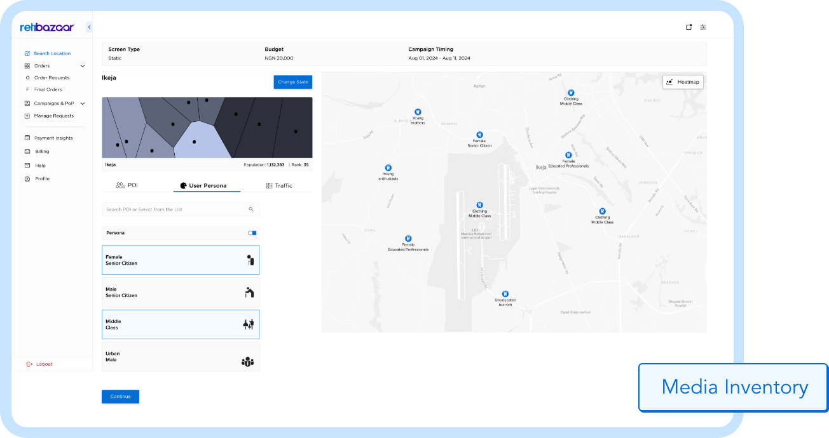
Task: Expand the Orders chevron
Action: pos(83,66)
